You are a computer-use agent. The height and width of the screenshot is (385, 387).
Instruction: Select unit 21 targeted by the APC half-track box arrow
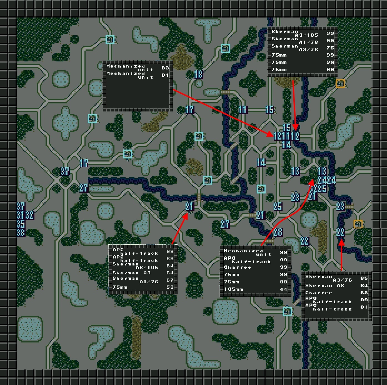[x=189, y=207]
